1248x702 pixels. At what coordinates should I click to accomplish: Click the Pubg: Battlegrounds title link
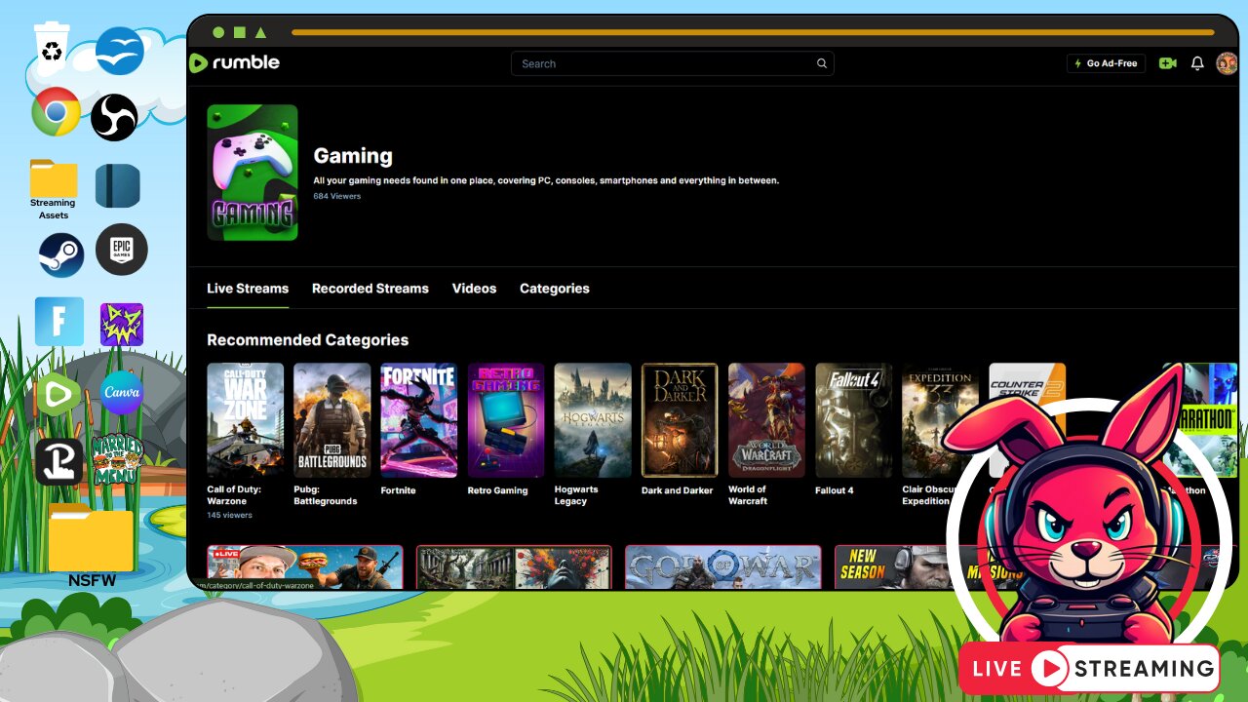(326, 495)
